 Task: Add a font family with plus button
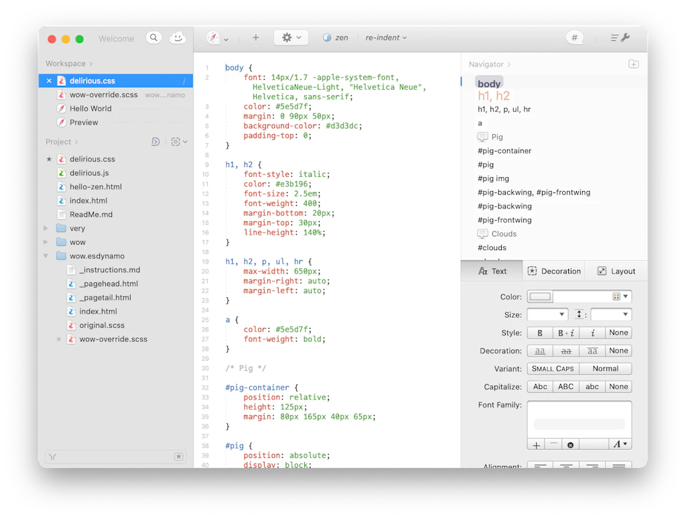pos(536,445)
